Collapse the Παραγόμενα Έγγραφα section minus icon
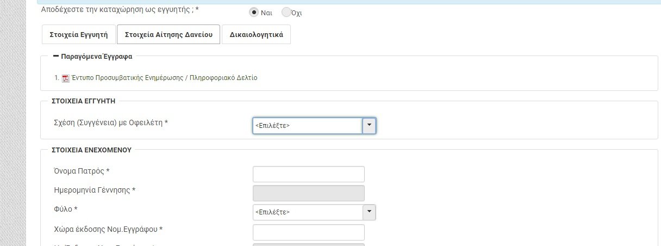This screenshot has width=661, height=246. coord(55,56)
